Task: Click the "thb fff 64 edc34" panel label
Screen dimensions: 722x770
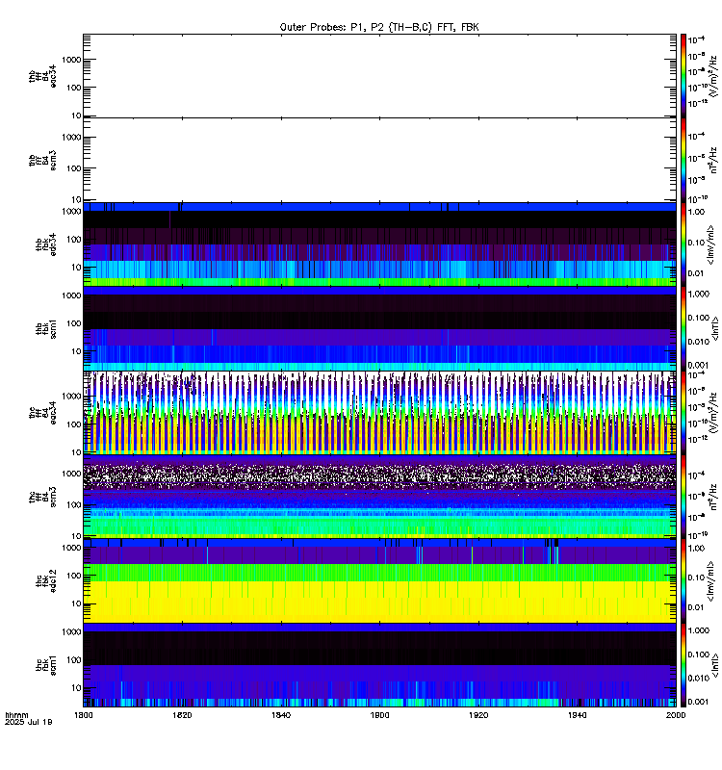Action: pos(42,76)
